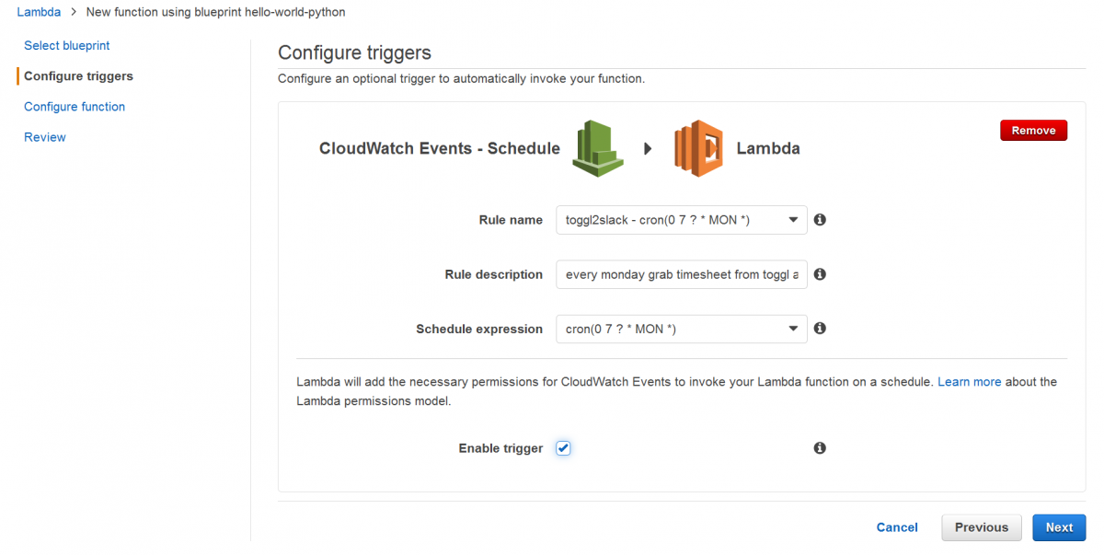Click the Configure function sidebar entry

click(74, 106)
